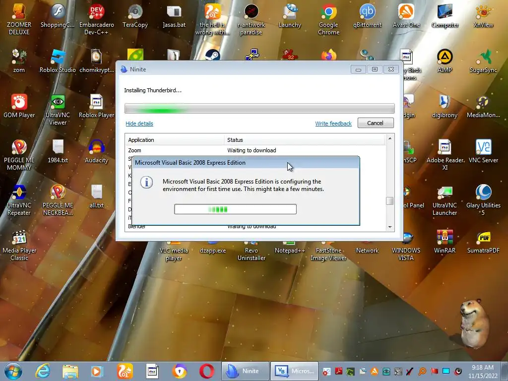
Task: Select the Embarcadero Dev-C++ desktop icon
Action: coord(96,19)
